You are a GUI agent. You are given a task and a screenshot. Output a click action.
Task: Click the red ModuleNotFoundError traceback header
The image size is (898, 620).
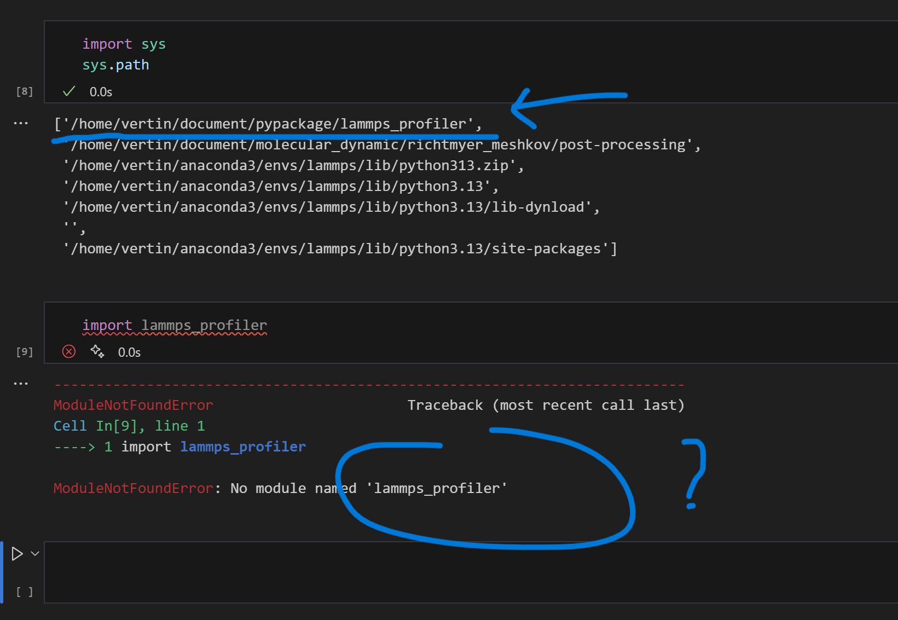[x=134, y=405]
